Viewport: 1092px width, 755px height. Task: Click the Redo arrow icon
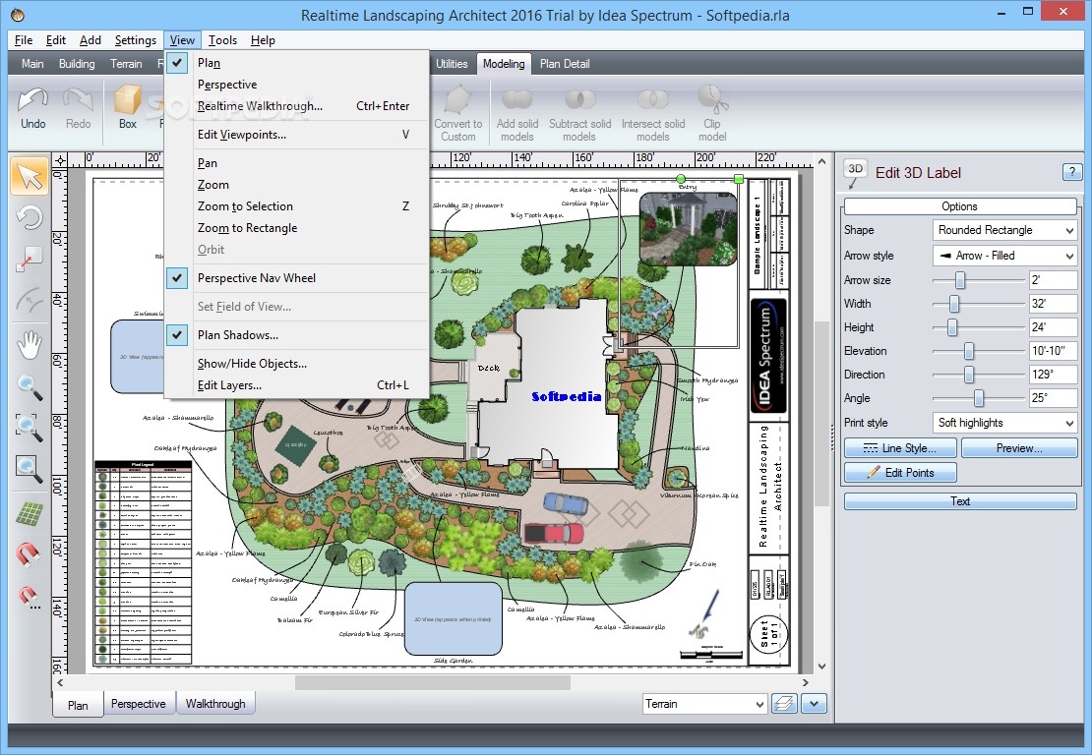(78, 100)
